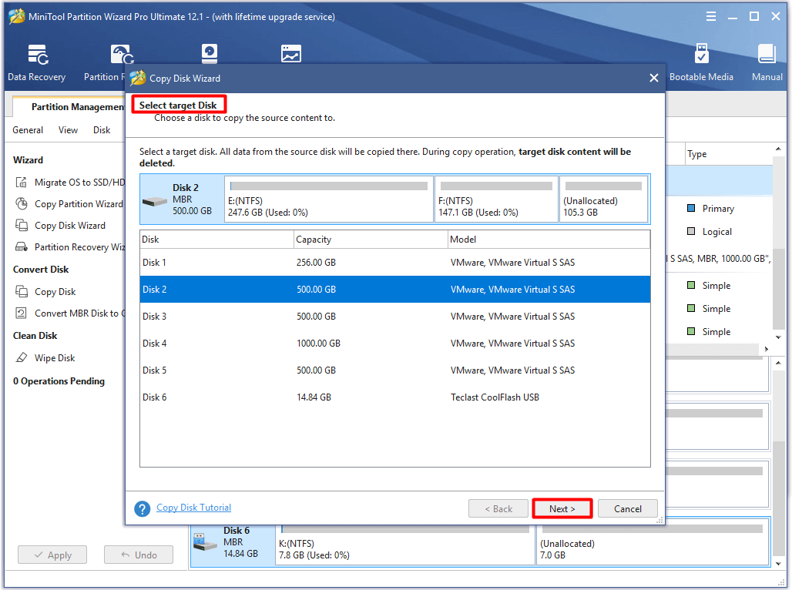Select Disk 1 row as target
Viewport: 792px width, 590px height.
point(395,262)
